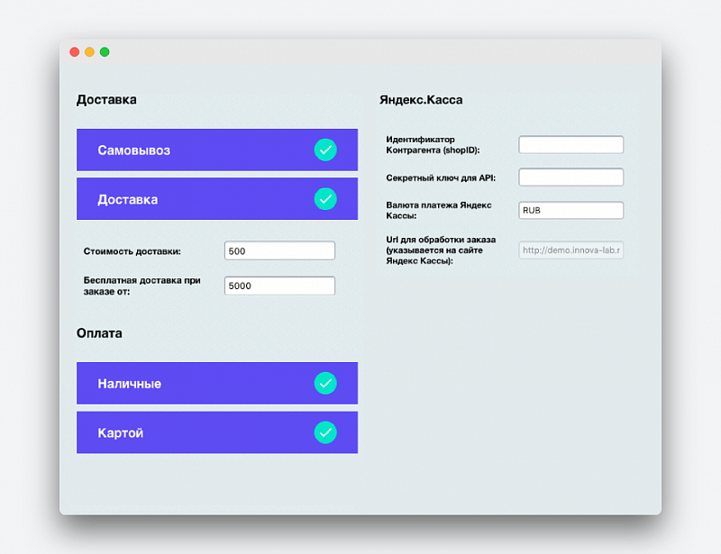Toggle the checkmark on Самовывоз option
Image resolution: width=721 pixels, height=554 pixels.
(326, 150)
